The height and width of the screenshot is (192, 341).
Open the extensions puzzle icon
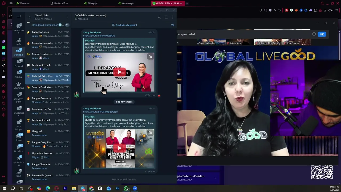point(315,10)
